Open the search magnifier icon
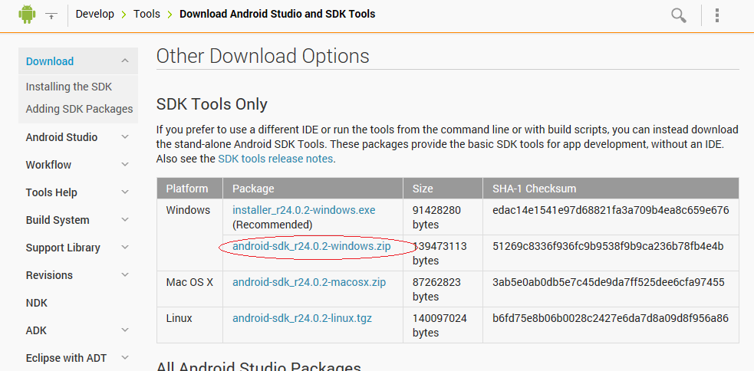The width and height of the screenshot is (754, 371). click(678, 15)
